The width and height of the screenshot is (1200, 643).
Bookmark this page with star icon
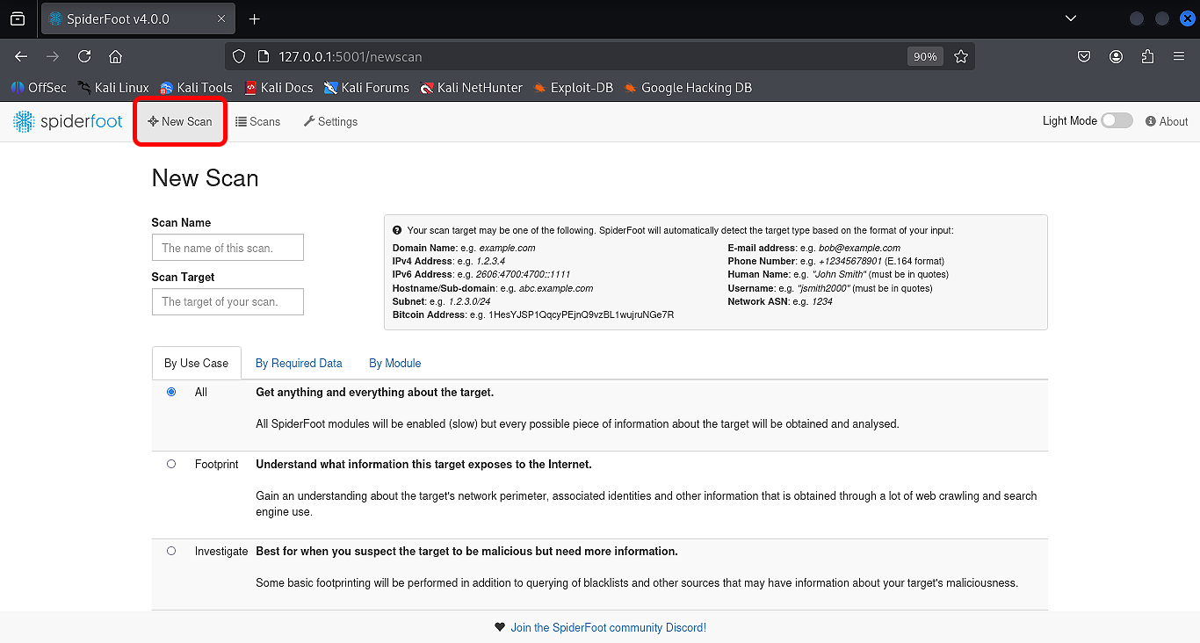point(961,56)
